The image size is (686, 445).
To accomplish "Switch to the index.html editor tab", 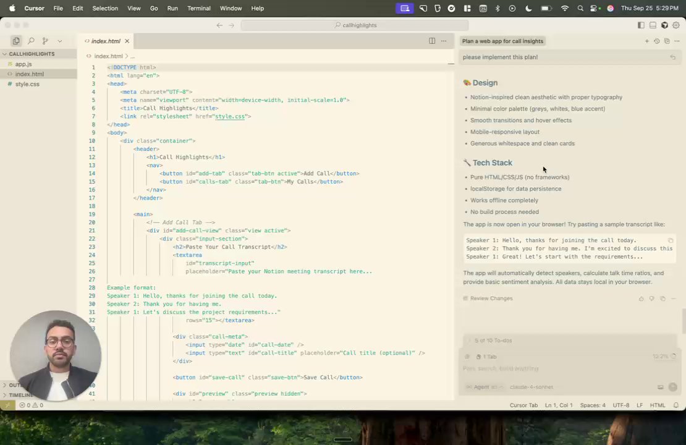I will [x=106, y=41].
